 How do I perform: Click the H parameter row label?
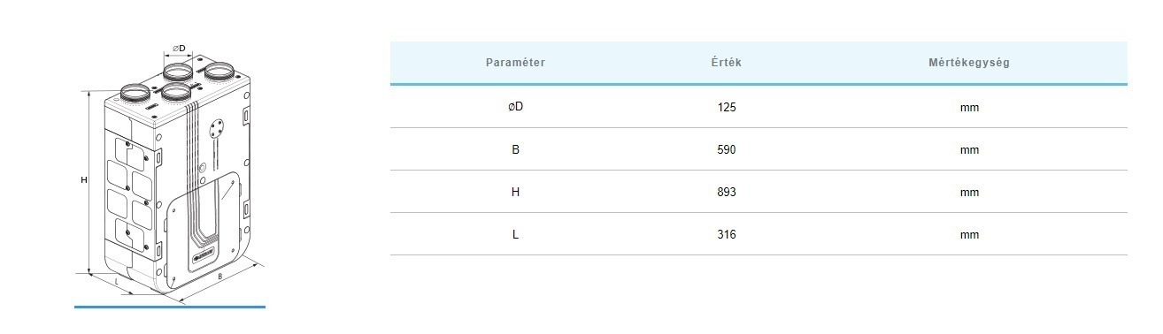[515, 192]
